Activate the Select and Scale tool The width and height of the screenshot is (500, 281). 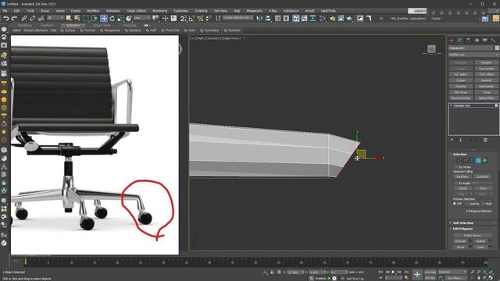[120, 19]
